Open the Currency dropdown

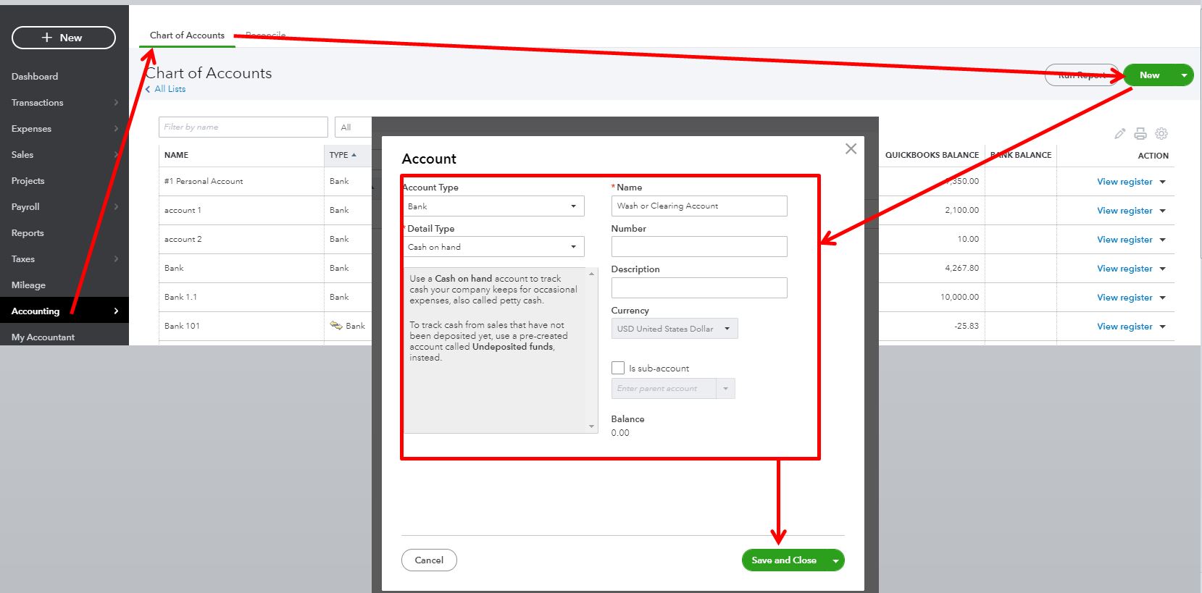675,329
